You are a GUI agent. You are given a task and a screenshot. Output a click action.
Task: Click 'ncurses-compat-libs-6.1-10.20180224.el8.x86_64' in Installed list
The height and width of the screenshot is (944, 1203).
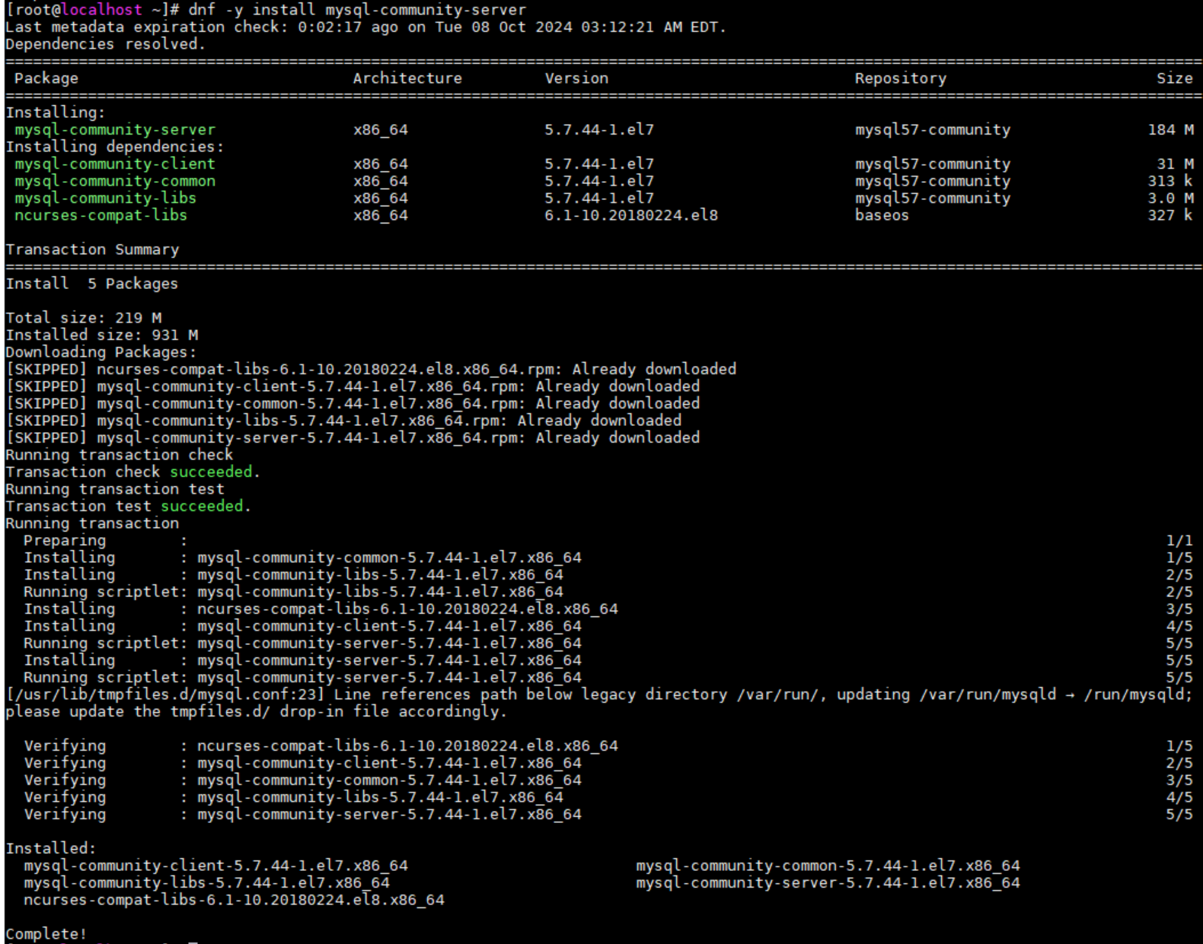click(234, 900)
